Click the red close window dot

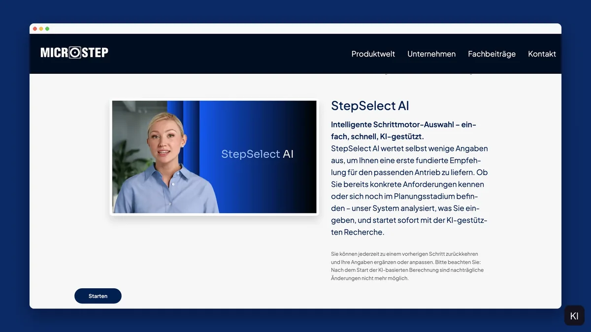pos(35,29)
